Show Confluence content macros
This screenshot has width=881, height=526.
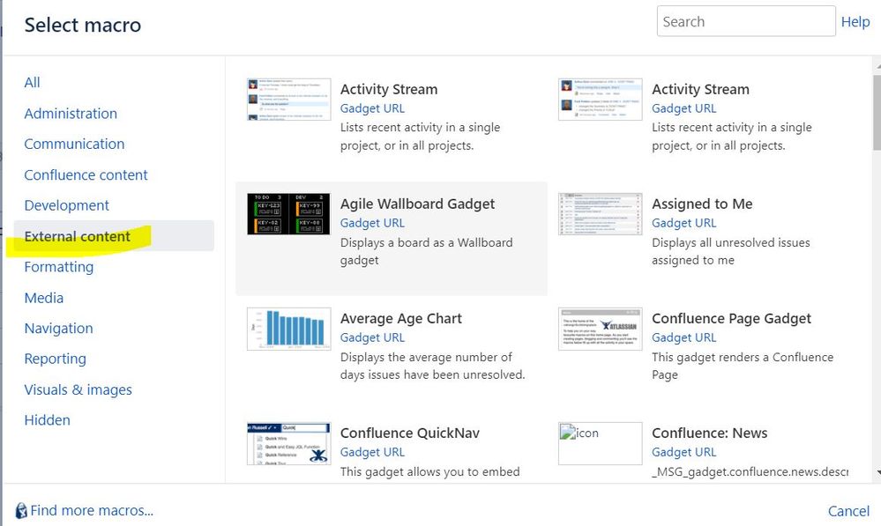(x=86, y=174)
